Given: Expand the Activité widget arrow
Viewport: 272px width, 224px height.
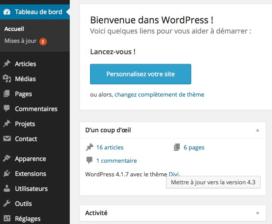Looking at the screenshot, I should click(257, 213).
